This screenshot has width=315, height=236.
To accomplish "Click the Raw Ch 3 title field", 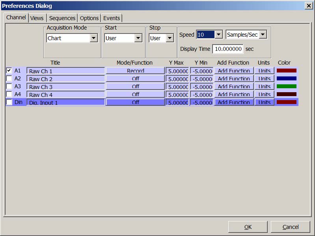I will 66,86.
